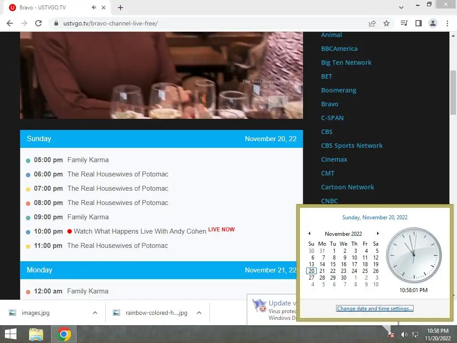Screen dimensions: 457x343
Task: Open the C-SPAN channel link
Action: tap(332, 118)
